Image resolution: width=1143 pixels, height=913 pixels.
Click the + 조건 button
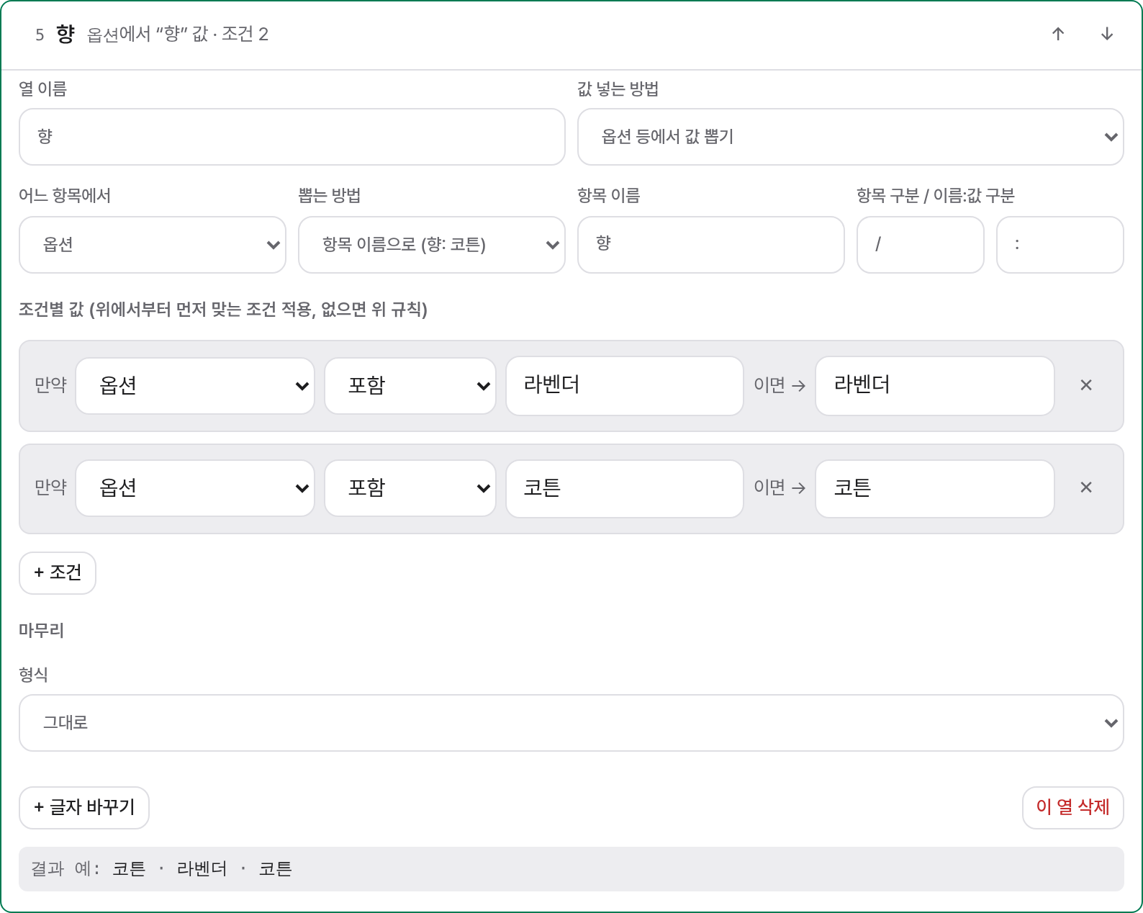(x=58, y=573)
